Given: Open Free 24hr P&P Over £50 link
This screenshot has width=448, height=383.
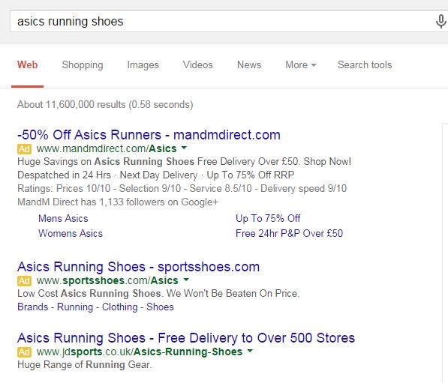Looking at the screenshot, I should (289, 233).
